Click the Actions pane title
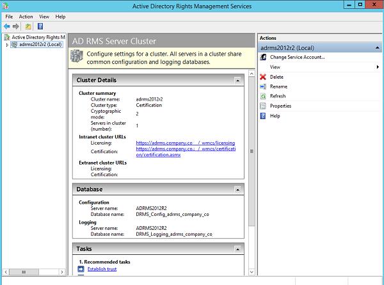Viewport: 384px width, 285px height. [268, 38]
